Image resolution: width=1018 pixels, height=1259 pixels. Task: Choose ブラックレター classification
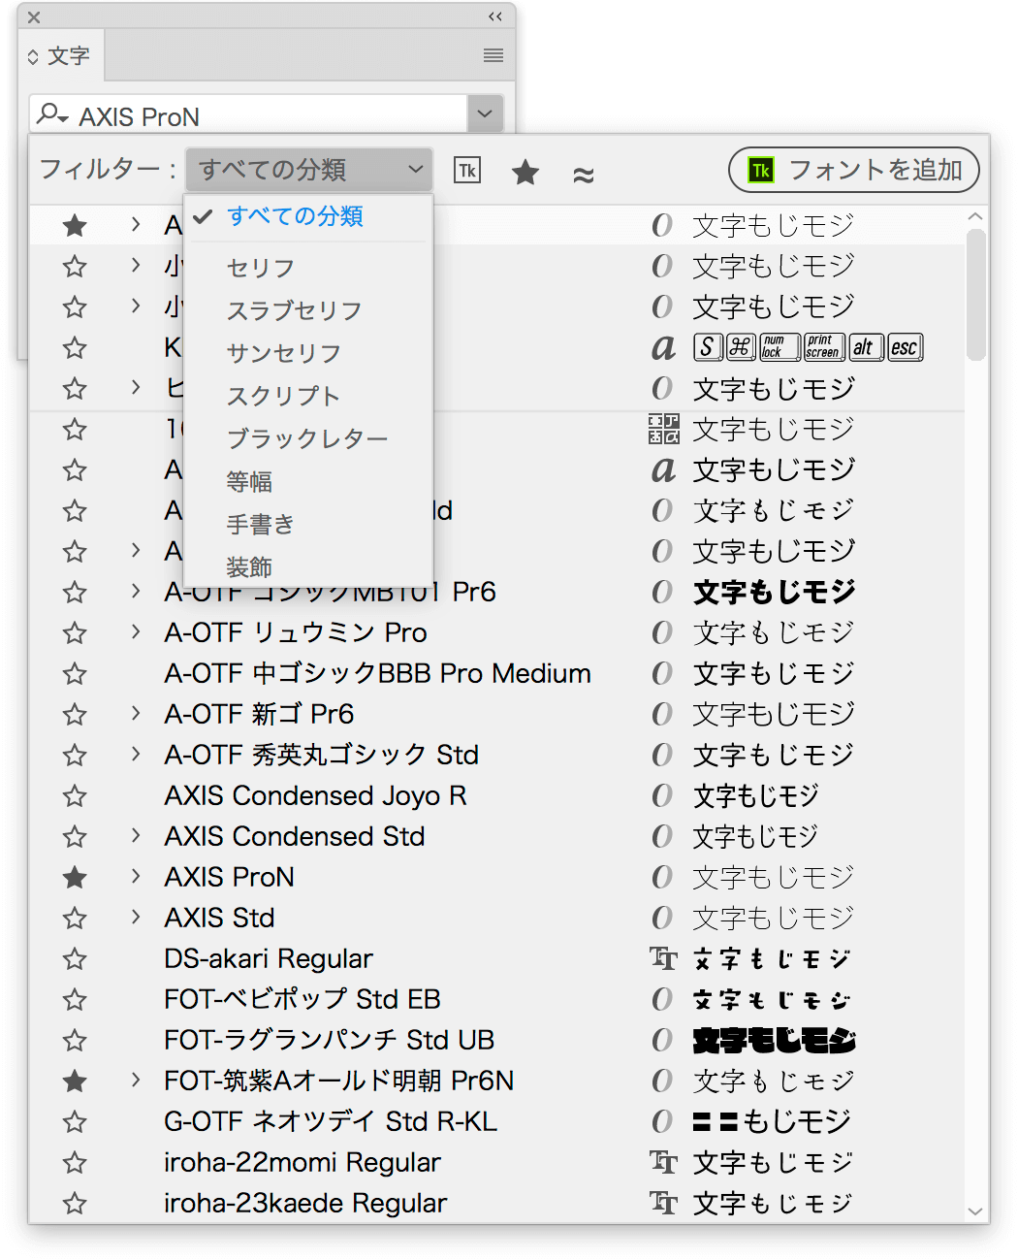pos(307,438)
